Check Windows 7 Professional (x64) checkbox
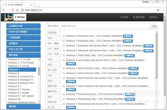167x110 pixels. click(64, 94)
